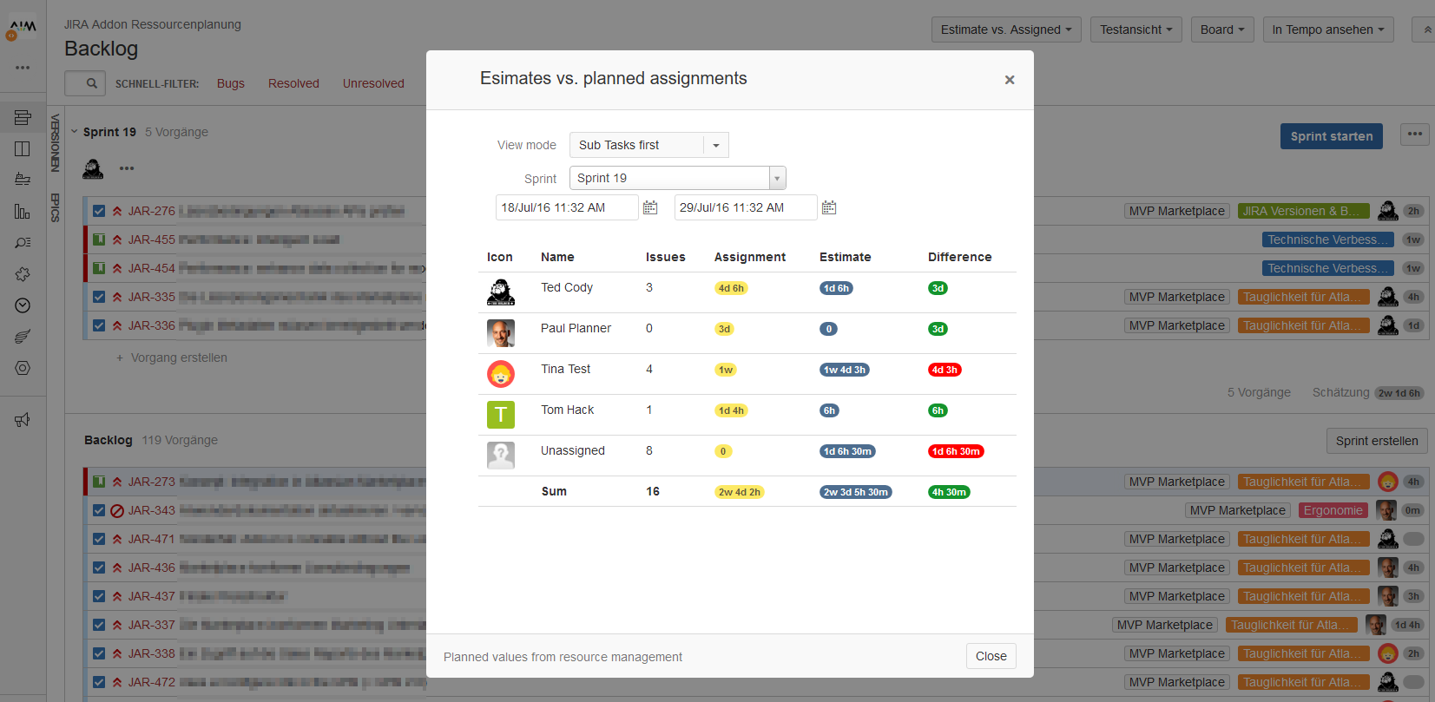
Task: Click the start date field 18/Jul/16 11:32 AM
Action: 567,207
